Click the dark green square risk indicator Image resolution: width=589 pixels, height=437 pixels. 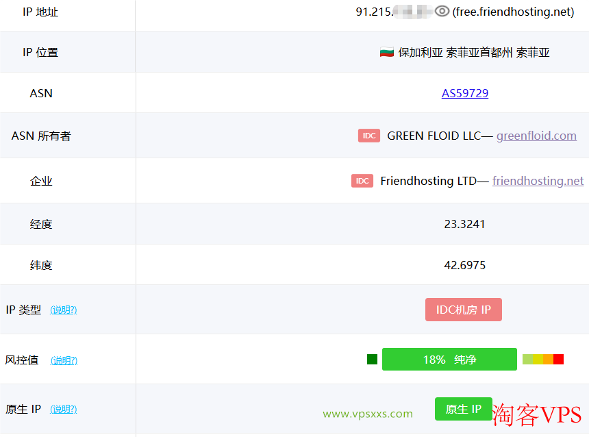click(x=372, y=359)
